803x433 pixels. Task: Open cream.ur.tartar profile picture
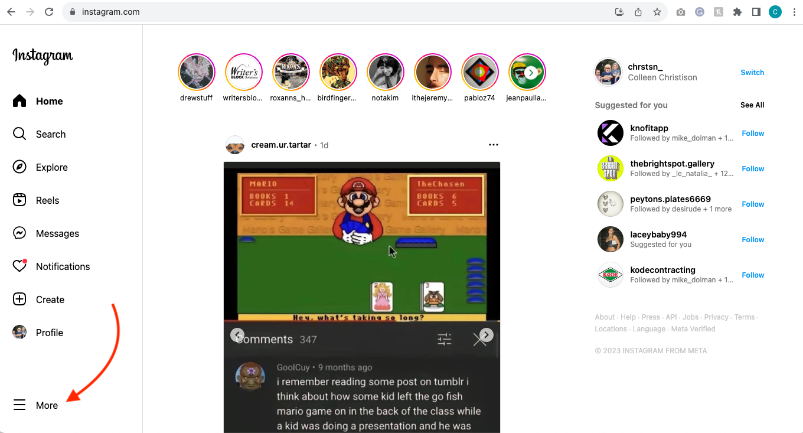click(x=235, y=145)
